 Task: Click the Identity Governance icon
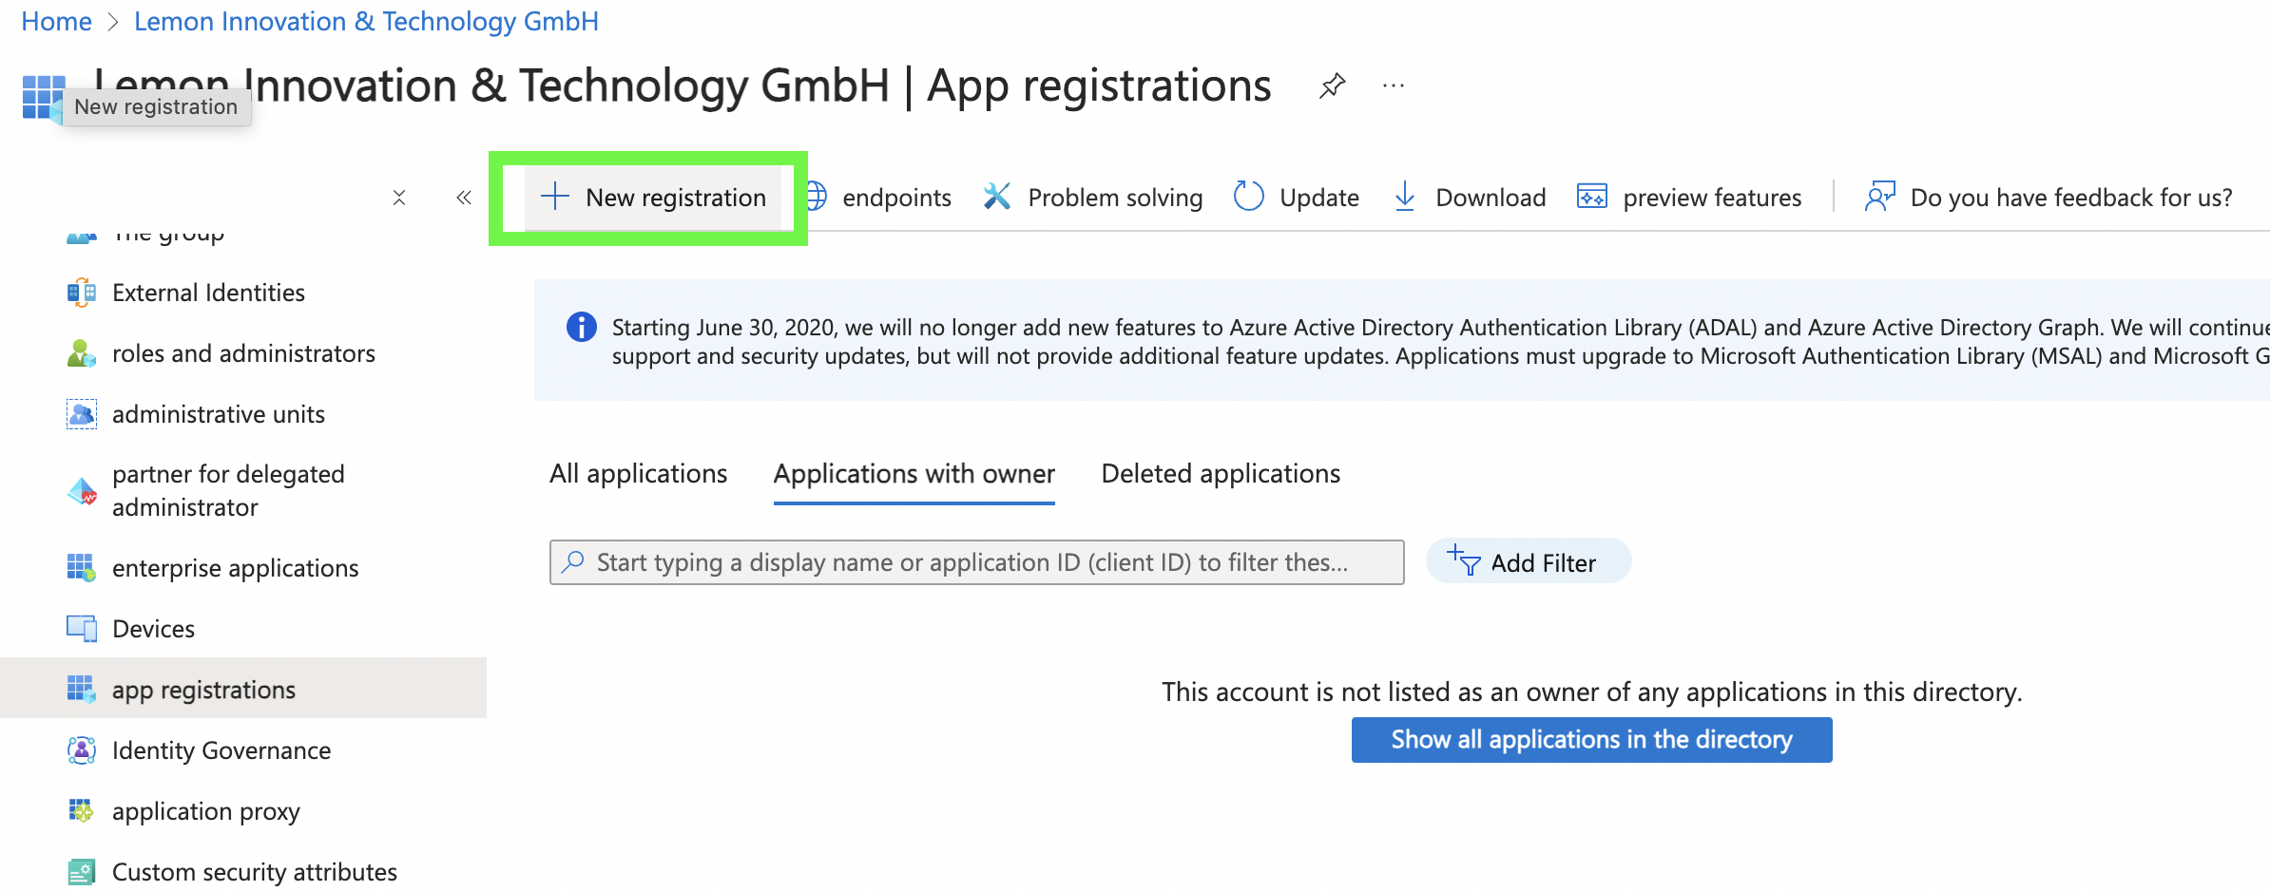82,750
